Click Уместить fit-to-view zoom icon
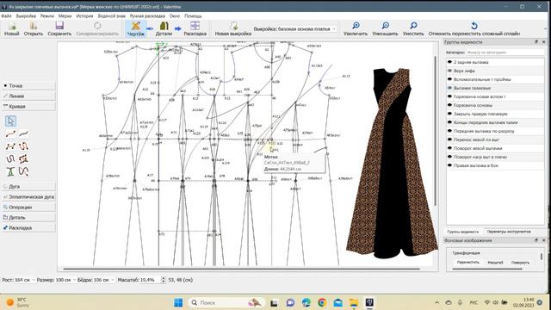The height and width of the screenshot is (310, 551). (413, 25)
